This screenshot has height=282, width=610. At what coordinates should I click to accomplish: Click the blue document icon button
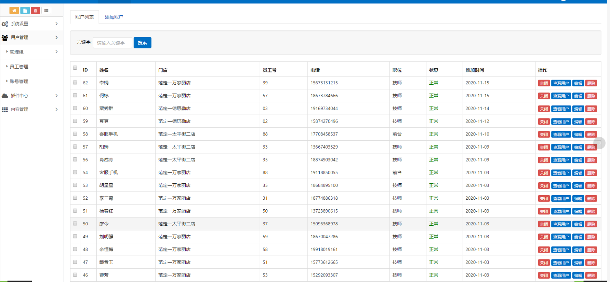(25, 11)
